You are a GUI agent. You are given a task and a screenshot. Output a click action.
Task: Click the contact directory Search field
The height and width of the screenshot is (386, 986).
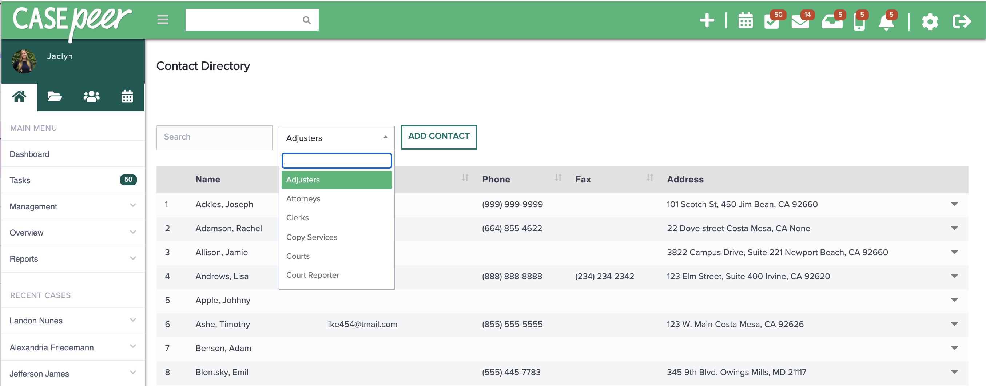click(214, 137)
